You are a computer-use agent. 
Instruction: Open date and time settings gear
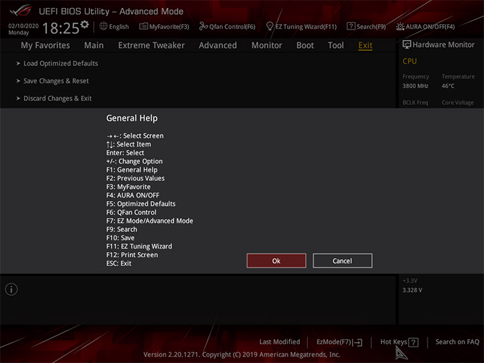coord(85,24)
